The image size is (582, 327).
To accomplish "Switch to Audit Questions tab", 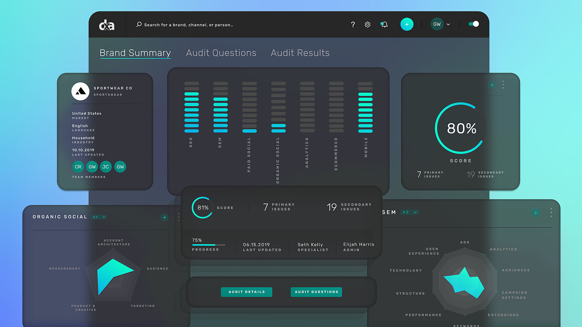I will pyautogui.click(x=221, y=53).
